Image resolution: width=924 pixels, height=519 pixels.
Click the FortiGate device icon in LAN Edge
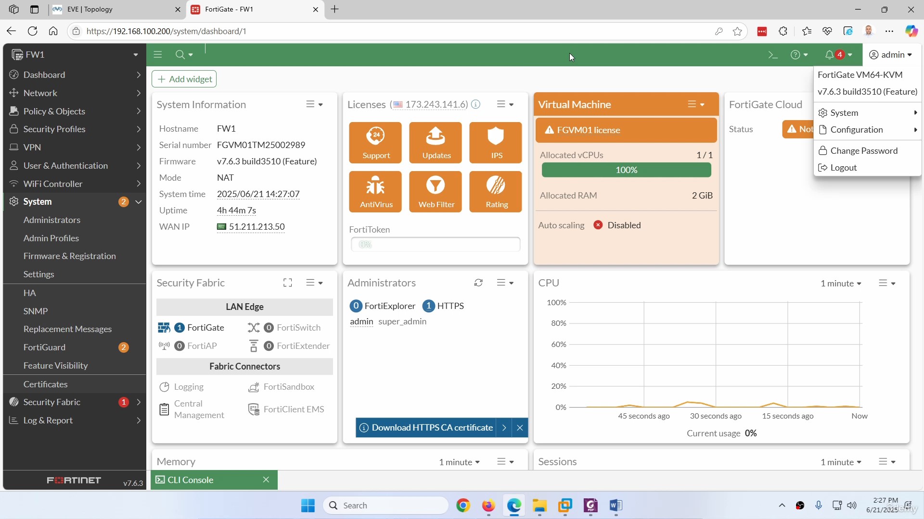point(164,328)
